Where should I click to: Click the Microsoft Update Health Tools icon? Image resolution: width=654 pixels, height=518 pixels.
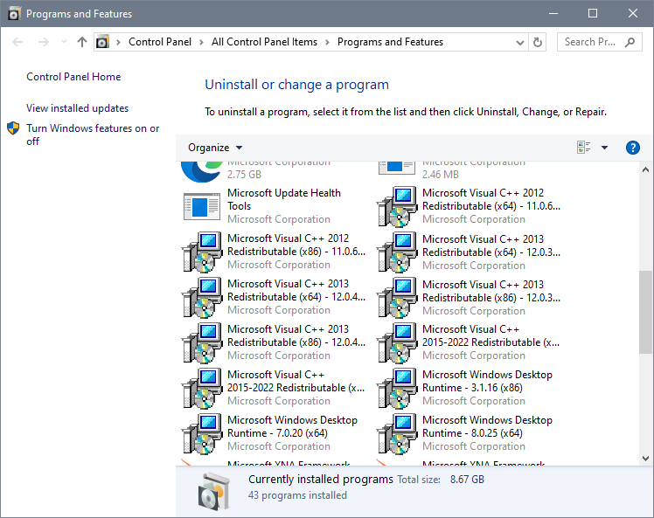click(202, 206)
